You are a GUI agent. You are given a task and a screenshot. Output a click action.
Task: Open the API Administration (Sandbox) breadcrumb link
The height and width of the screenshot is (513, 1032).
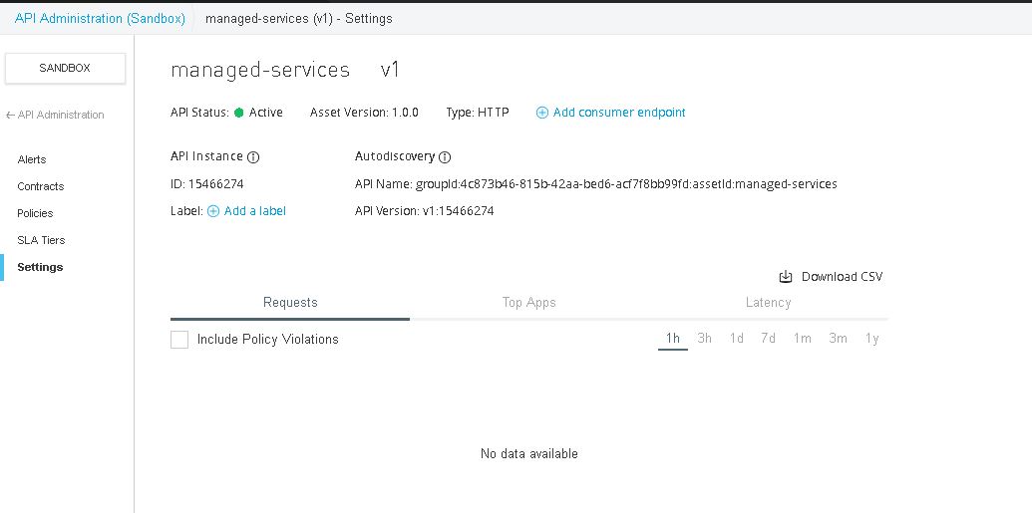click(100, 19)
